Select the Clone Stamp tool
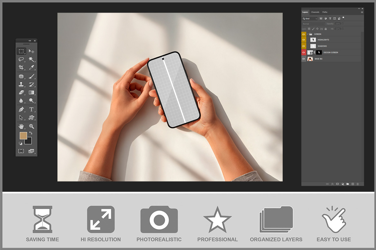376x250 pixels. (21, 84)
